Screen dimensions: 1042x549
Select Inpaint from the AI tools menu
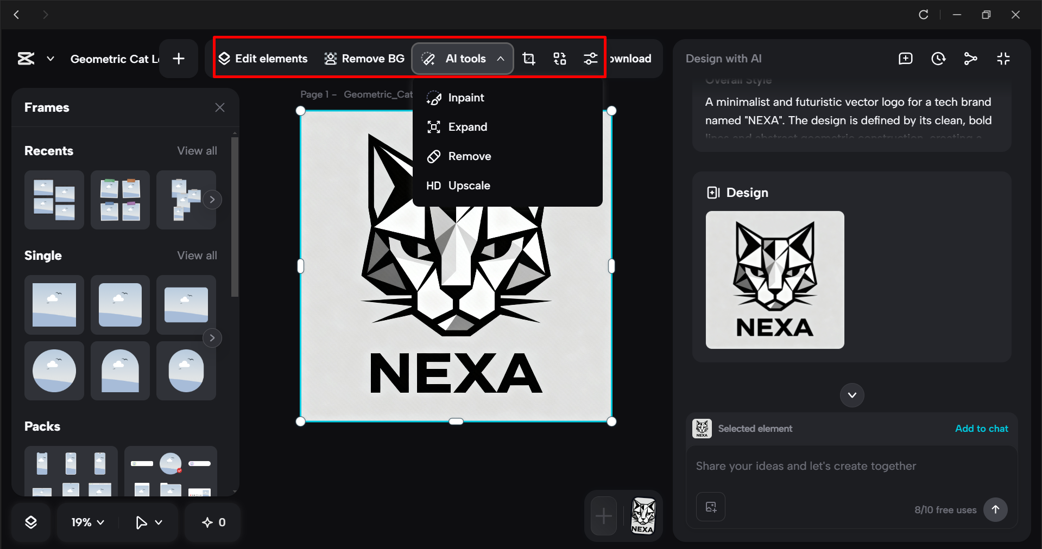(x=466, y=98)
